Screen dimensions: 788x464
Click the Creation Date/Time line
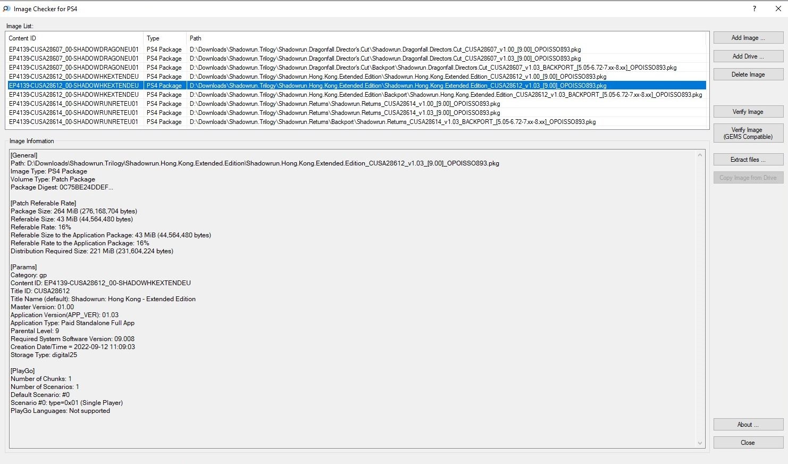pos(73,347)
